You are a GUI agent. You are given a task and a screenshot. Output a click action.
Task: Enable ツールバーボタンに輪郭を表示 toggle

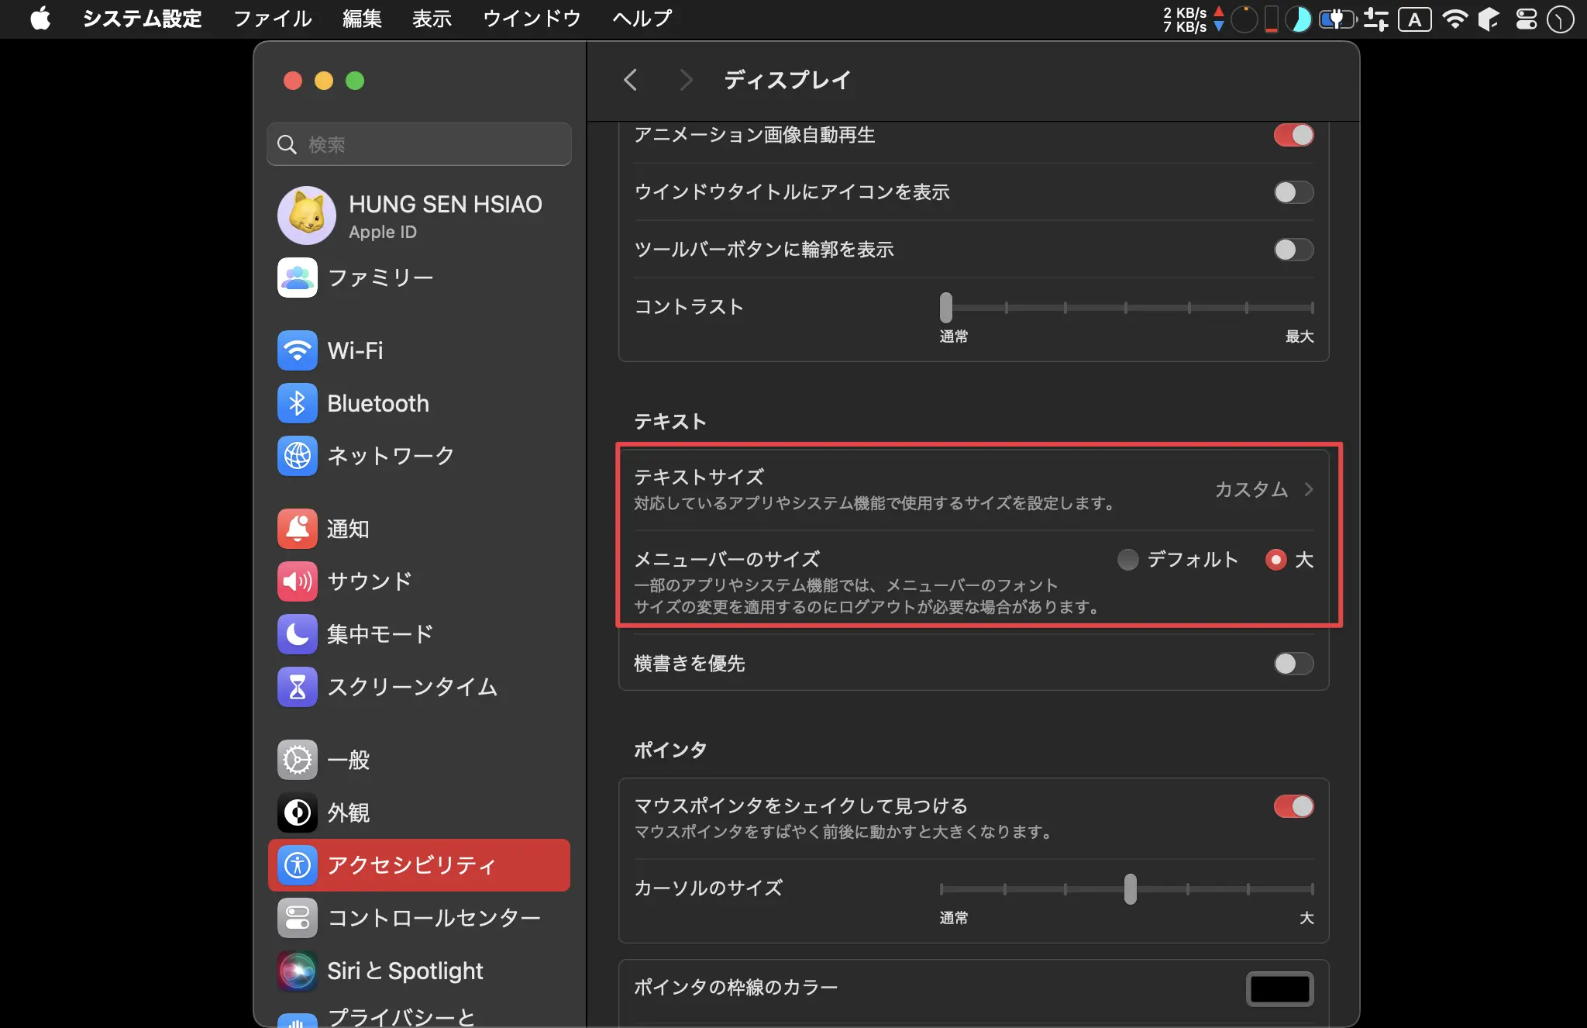coord(1293,250)
